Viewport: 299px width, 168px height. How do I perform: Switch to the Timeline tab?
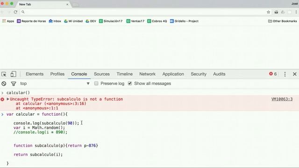coord(125,74)
